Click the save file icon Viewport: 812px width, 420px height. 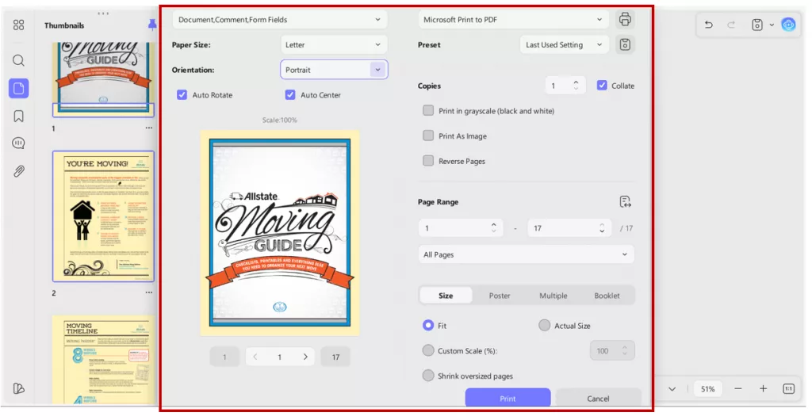[757, 25]
